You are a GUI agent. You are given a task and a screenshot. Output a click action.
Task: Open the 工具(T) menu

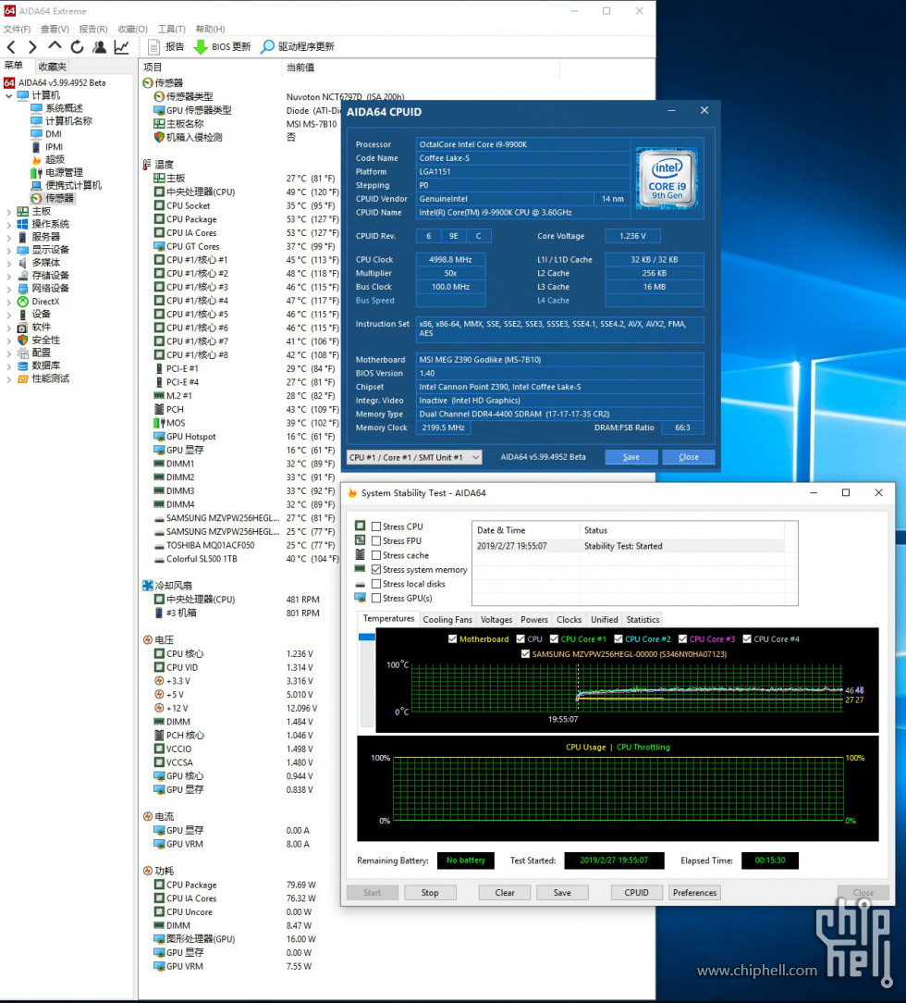pyautogui.click(x=172, y=29)
